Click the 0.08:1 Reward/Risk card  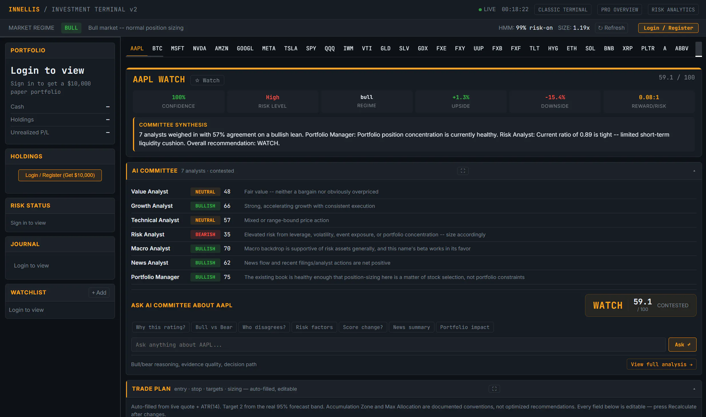(649, 101)
